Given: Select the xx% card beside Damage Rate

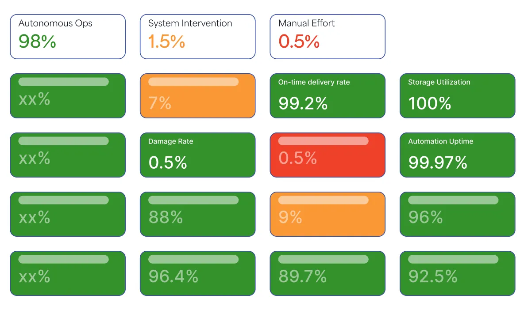Looking at the screenshot, I should tap(68, 155).
